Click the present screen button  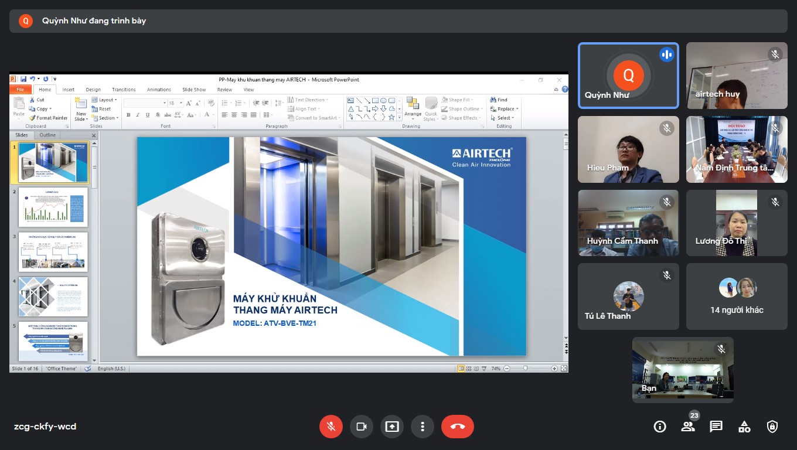(x=392, y=427)
